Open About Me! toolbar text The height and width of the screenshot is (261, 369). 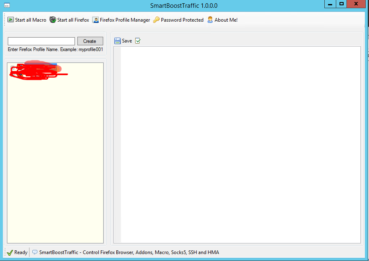(226, 20)
